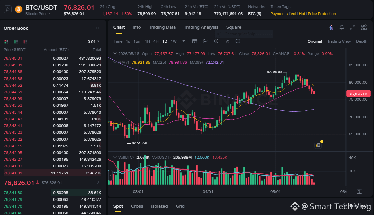Select the Isolated margin tab

[x=159, y=206]
